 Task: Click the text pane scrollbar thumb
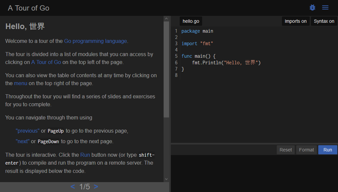coord(166,69)
